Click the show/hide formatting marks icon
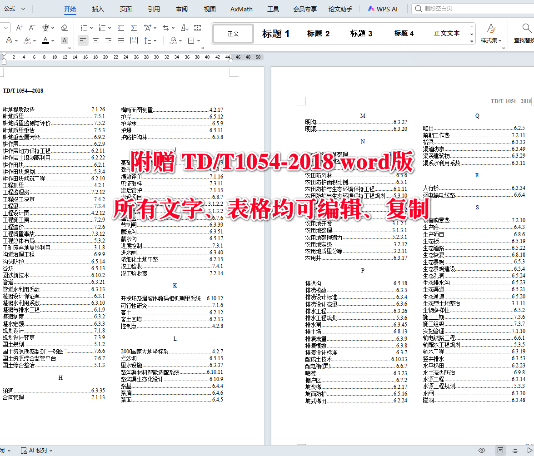 pyautogui.click(x=198, y=28)
